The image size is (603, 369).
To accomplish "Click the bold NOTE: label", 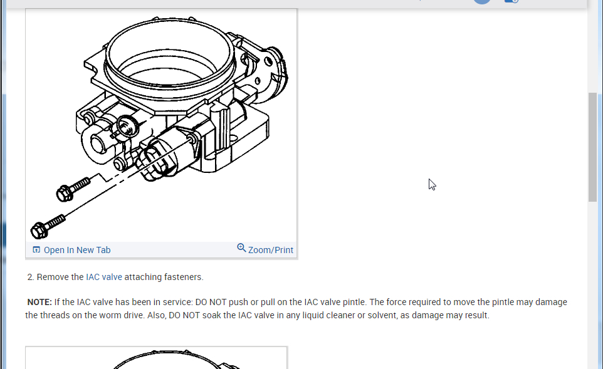I will tap(39, 302).
